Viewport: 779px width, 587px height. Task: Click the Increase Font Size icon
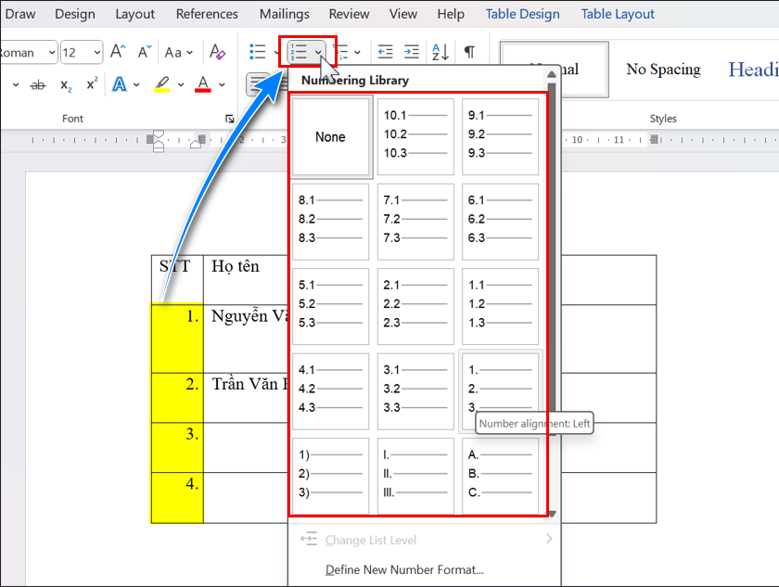[118, 53]
